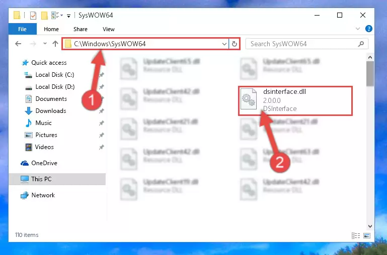
Task: Click the Properties quick access icon
Action: click(33, 15)
